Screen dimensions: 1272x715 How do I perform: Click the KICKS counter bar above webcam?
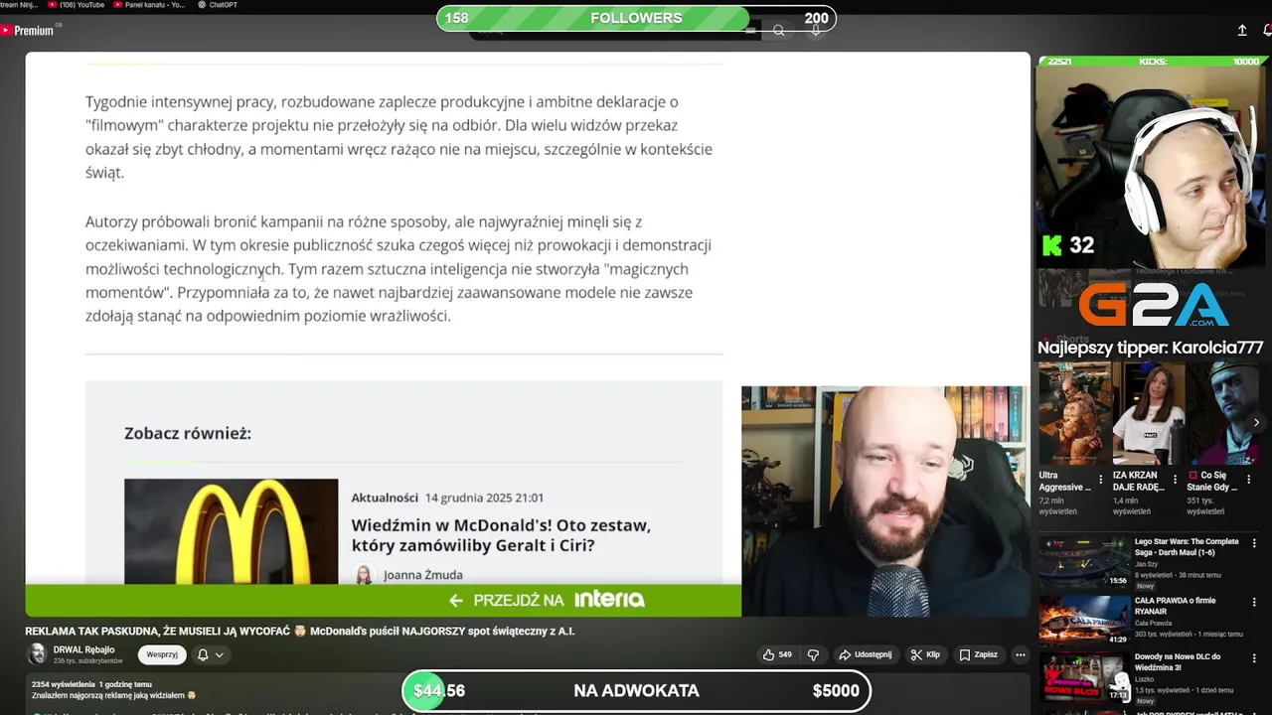click(x=1153, y=62)
